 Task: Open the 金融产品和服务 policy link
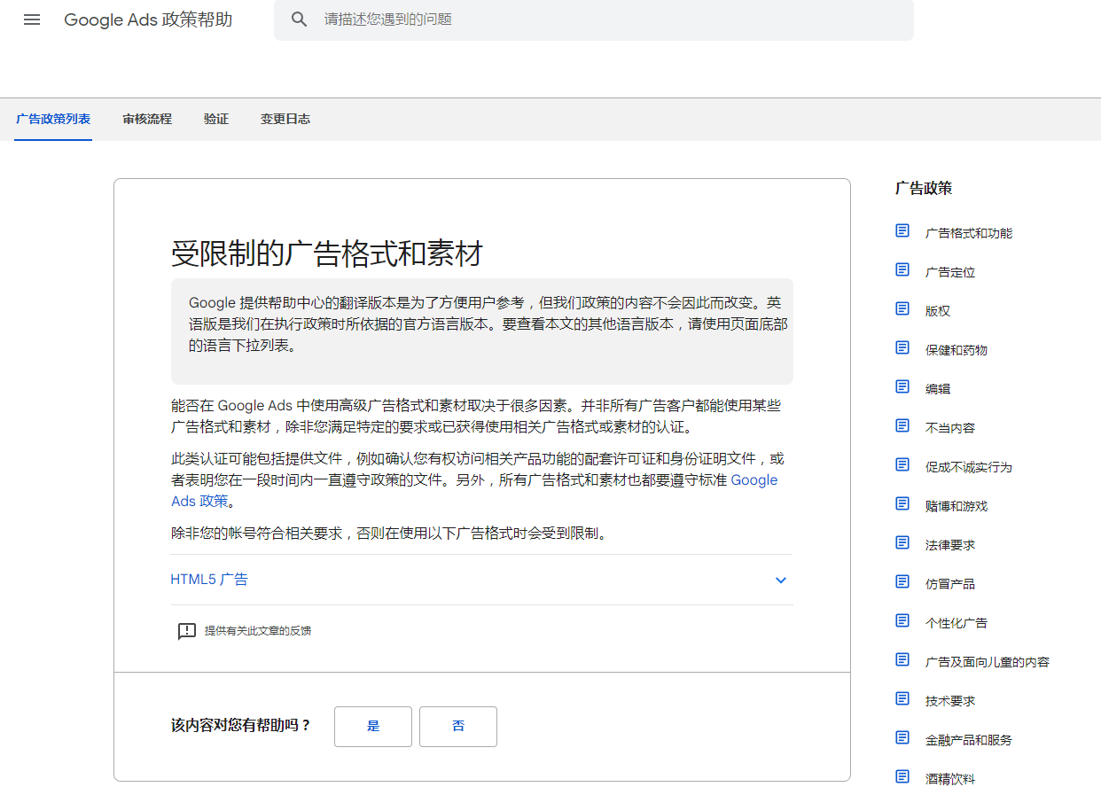tap(969, 740)
